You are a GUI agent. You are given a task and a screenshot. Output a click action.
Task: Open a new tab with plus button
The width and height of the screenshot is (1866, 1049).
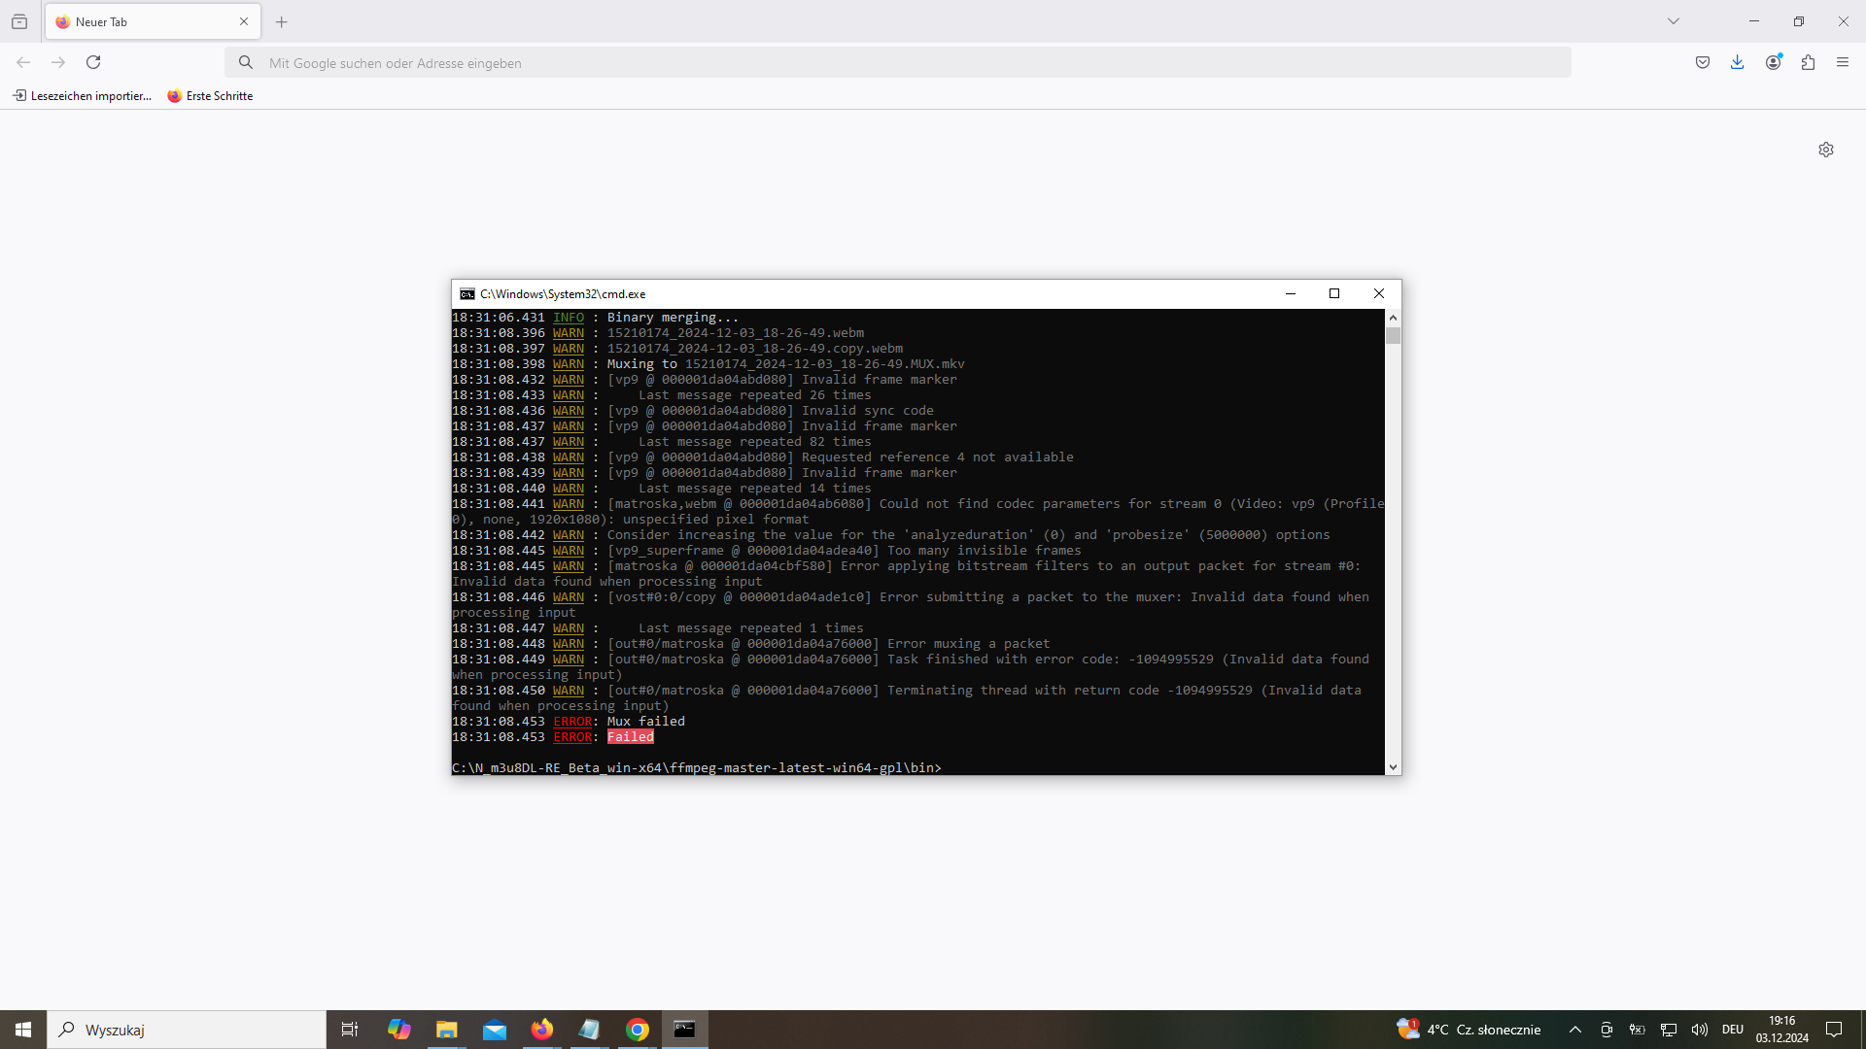pyautogui.click(x=282, y=21)
